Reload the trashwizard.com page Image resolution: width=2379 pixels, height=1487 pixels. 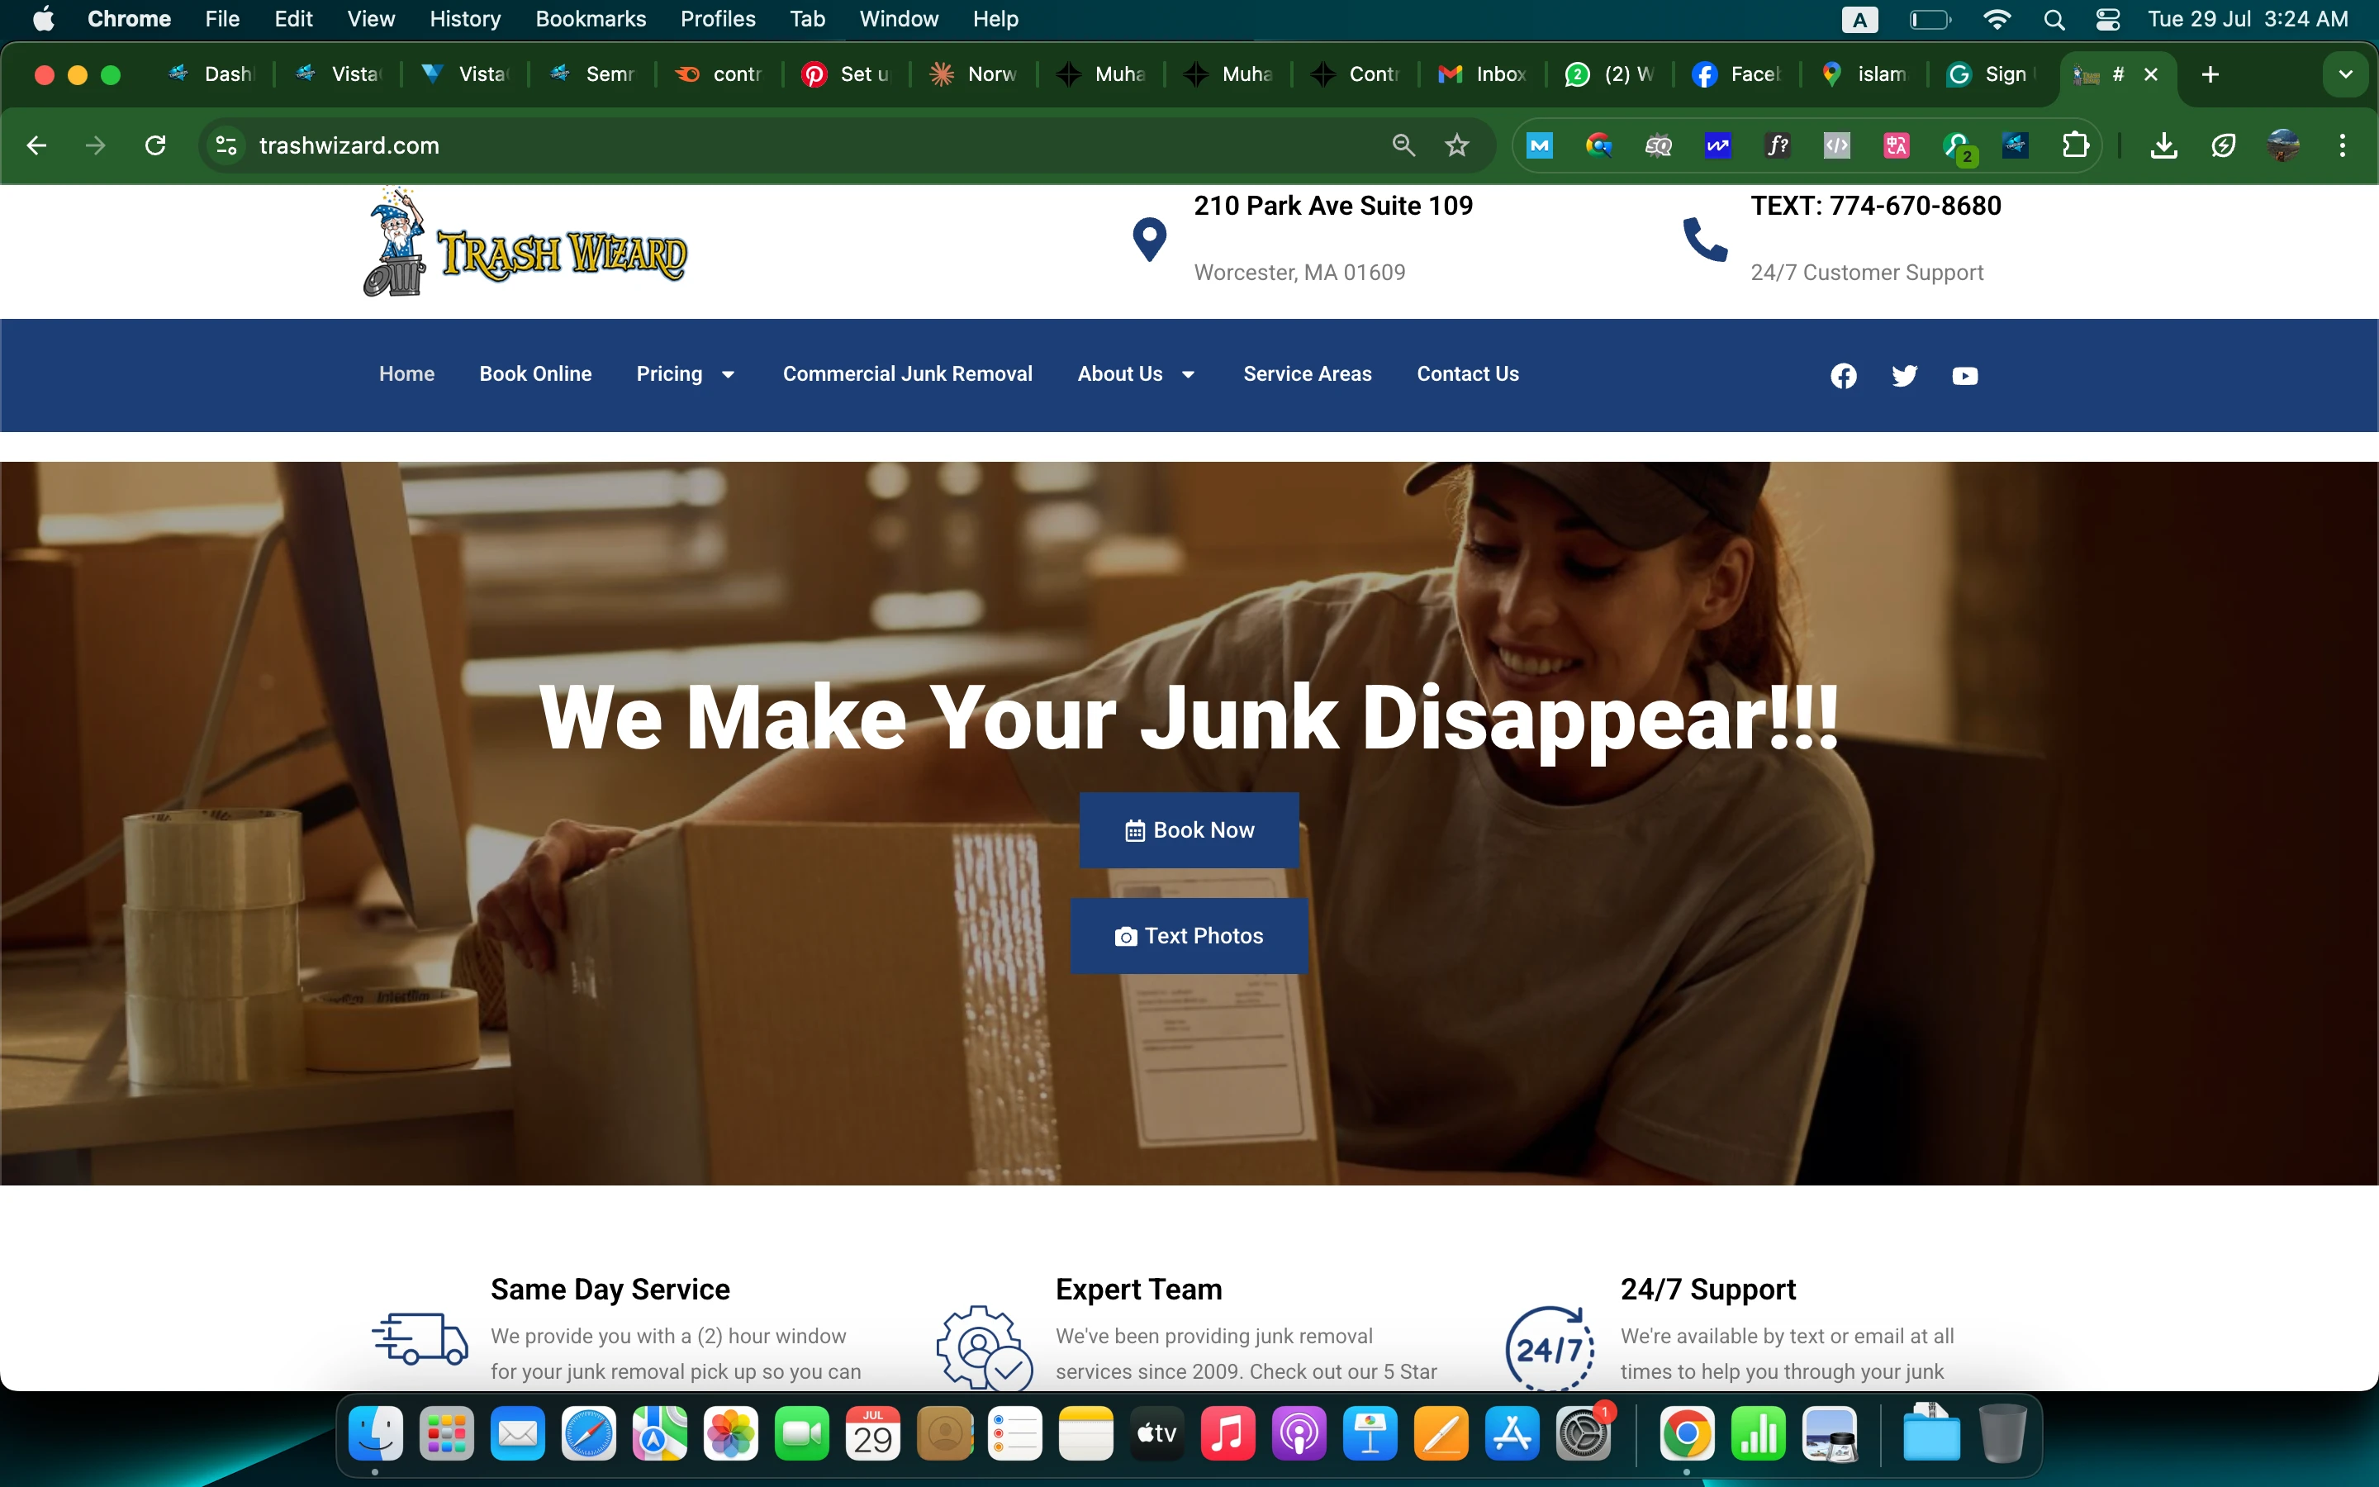point(155,145)
